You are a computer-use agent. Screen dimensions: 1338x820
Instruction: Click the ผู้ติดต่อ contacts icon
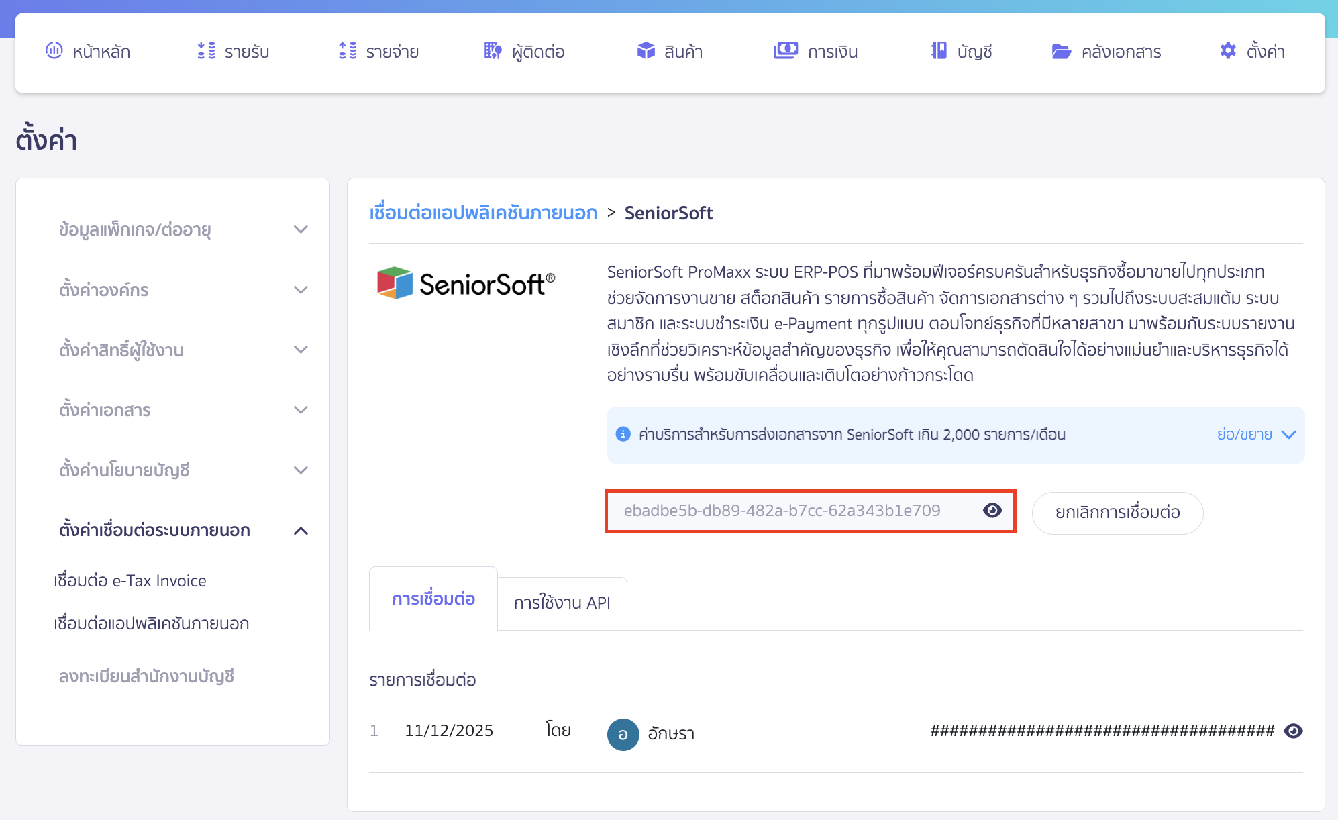492,51
